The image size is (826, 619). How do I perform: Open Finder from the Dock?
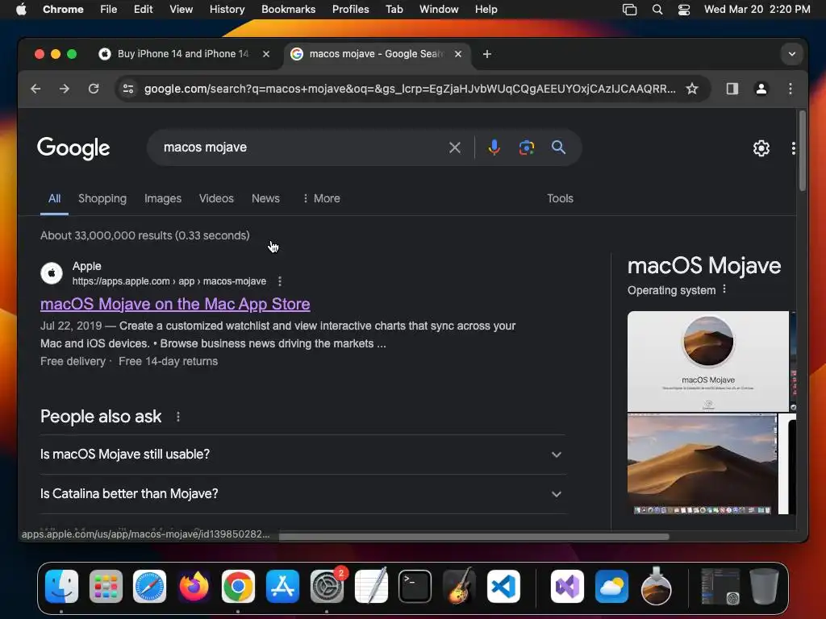pos(61,587)
